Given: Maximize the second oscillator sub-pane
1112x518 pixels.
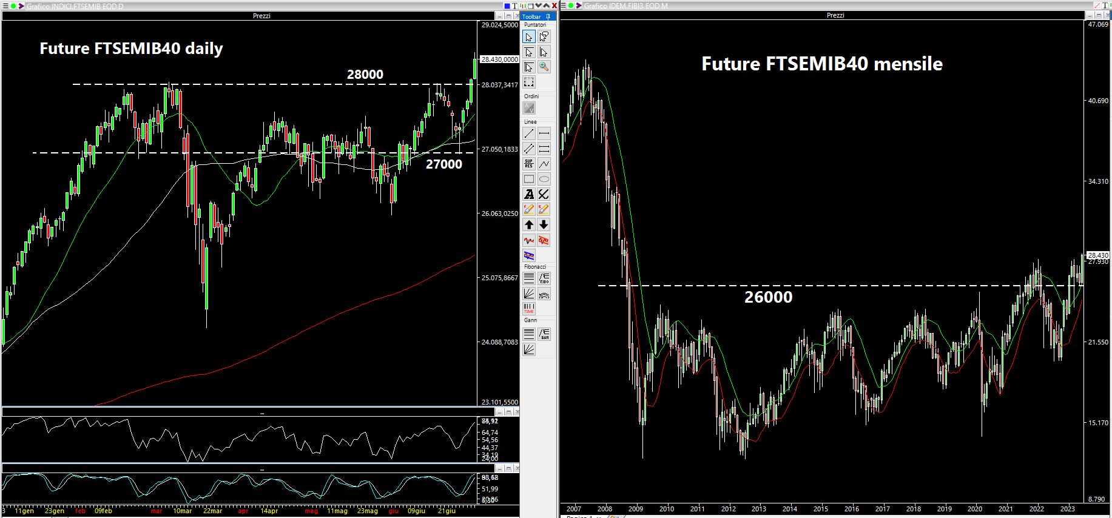Looking at the screenshot, I should 508,468.
